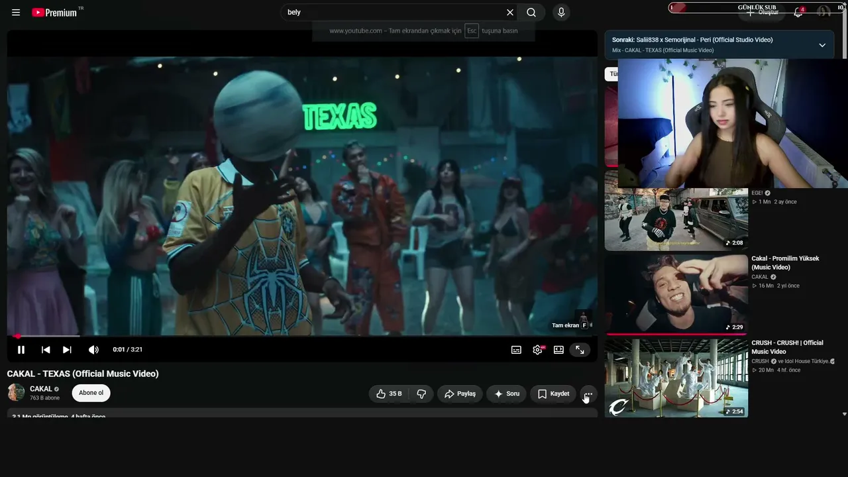The width and height of the screenshot is (848, 477).
Task: Click the "20 Mn 4 hf. önce" view count
Action: [x=776, y=370]
